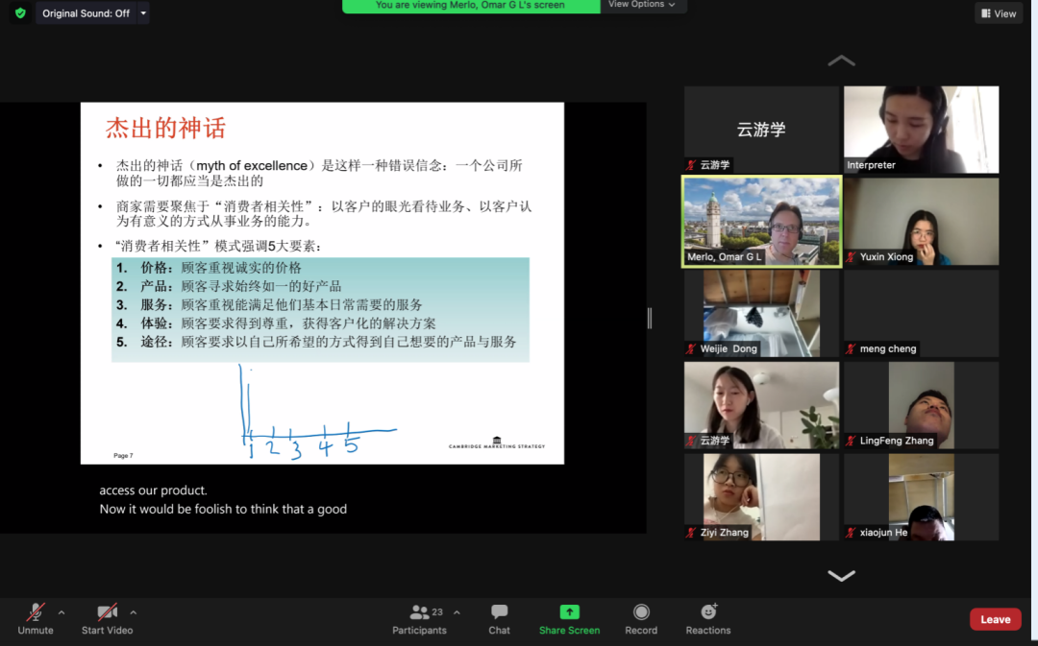Toggle the Original Sound setting
The height and width of the screenshot is (646, 1038).
coord(86,13)
